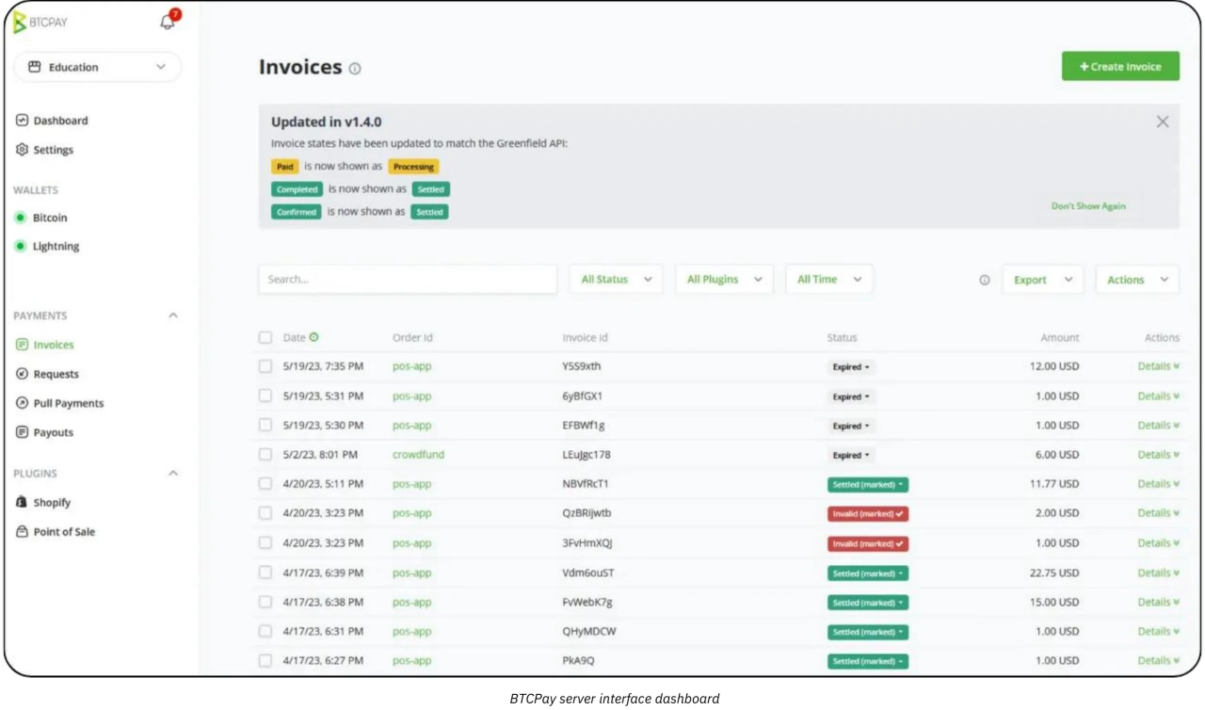The height and width of the screenshot is (710, 1205).
Task: Open Bitcoin wallet menu item
Action: click(x=50, y=218)
